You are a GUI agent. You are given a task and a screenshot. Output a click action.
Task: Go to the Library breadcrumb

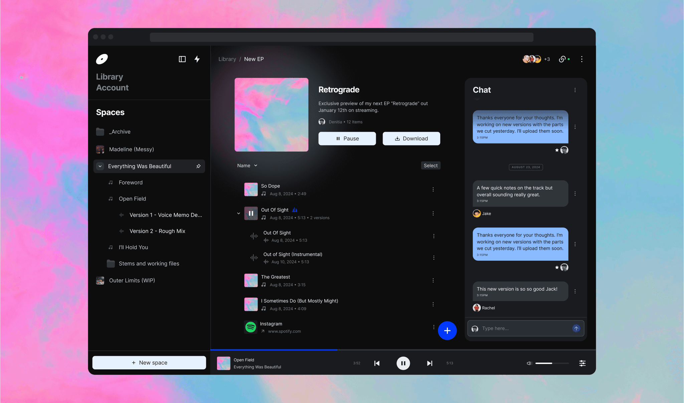coord(227,59)
